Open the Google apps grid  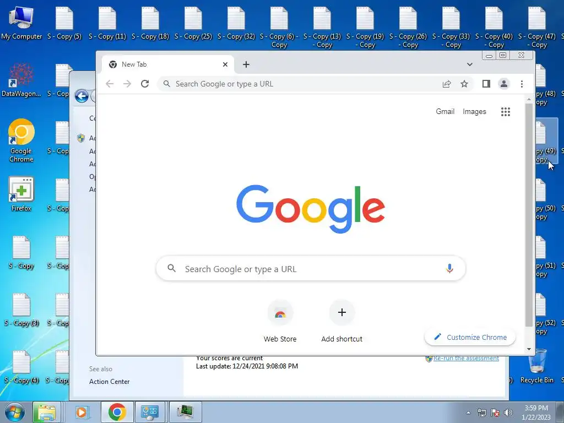pos(506,111)
